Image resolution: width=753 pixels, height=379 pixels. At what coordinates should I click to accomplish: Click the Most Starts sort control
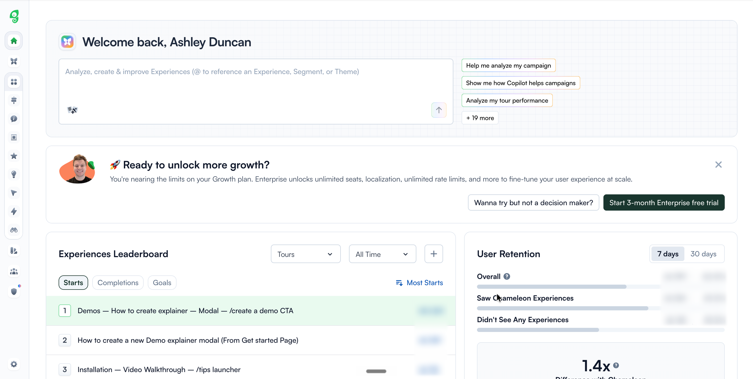[419, 283]
